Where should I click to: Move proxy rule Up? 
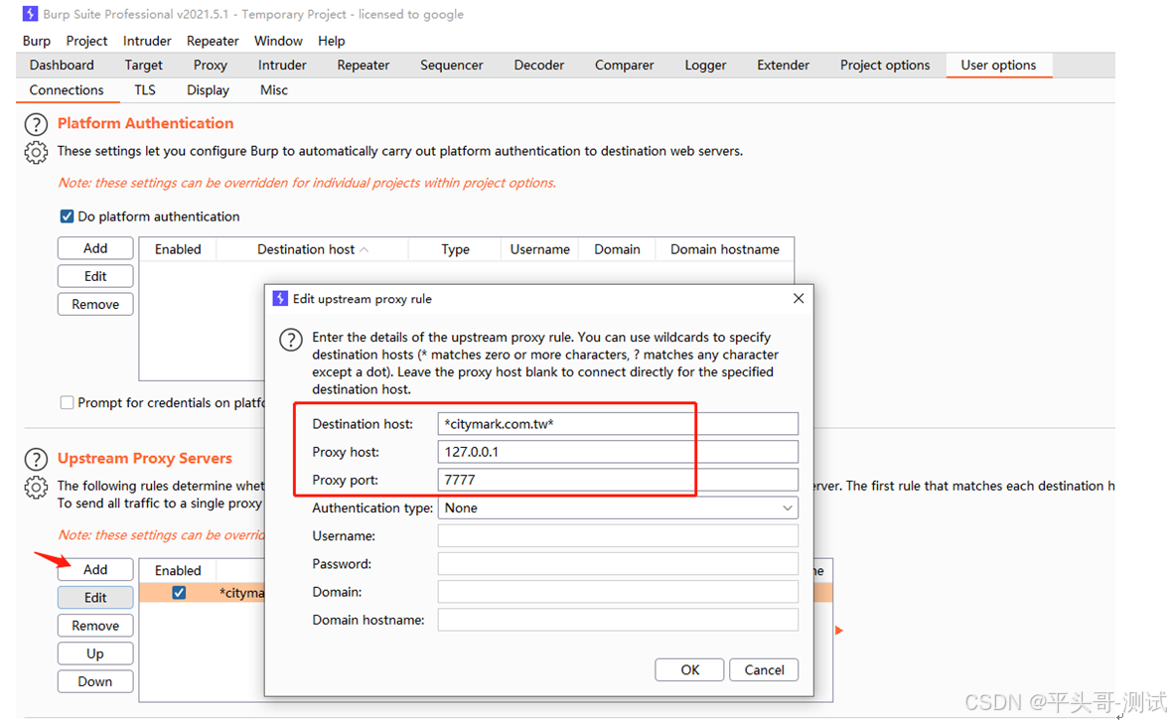point(95,653)
